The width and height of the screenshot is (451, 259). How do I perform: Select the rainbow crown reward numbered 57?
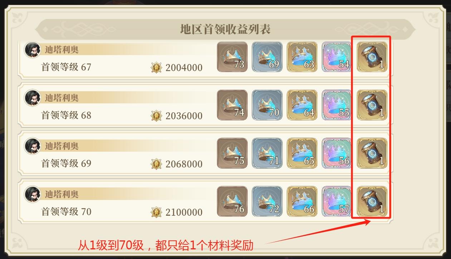(337, 201)
